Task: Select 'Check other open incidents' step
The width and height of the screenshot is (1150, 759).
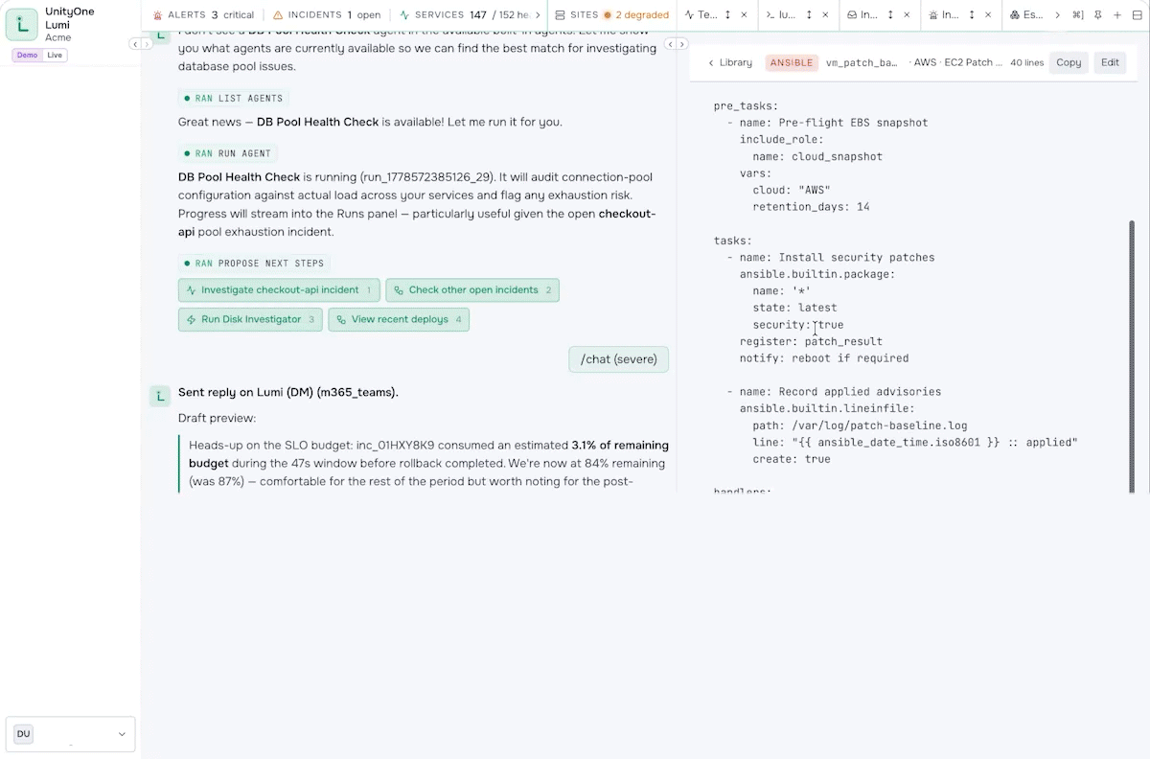Action: [x=472, y=290]
